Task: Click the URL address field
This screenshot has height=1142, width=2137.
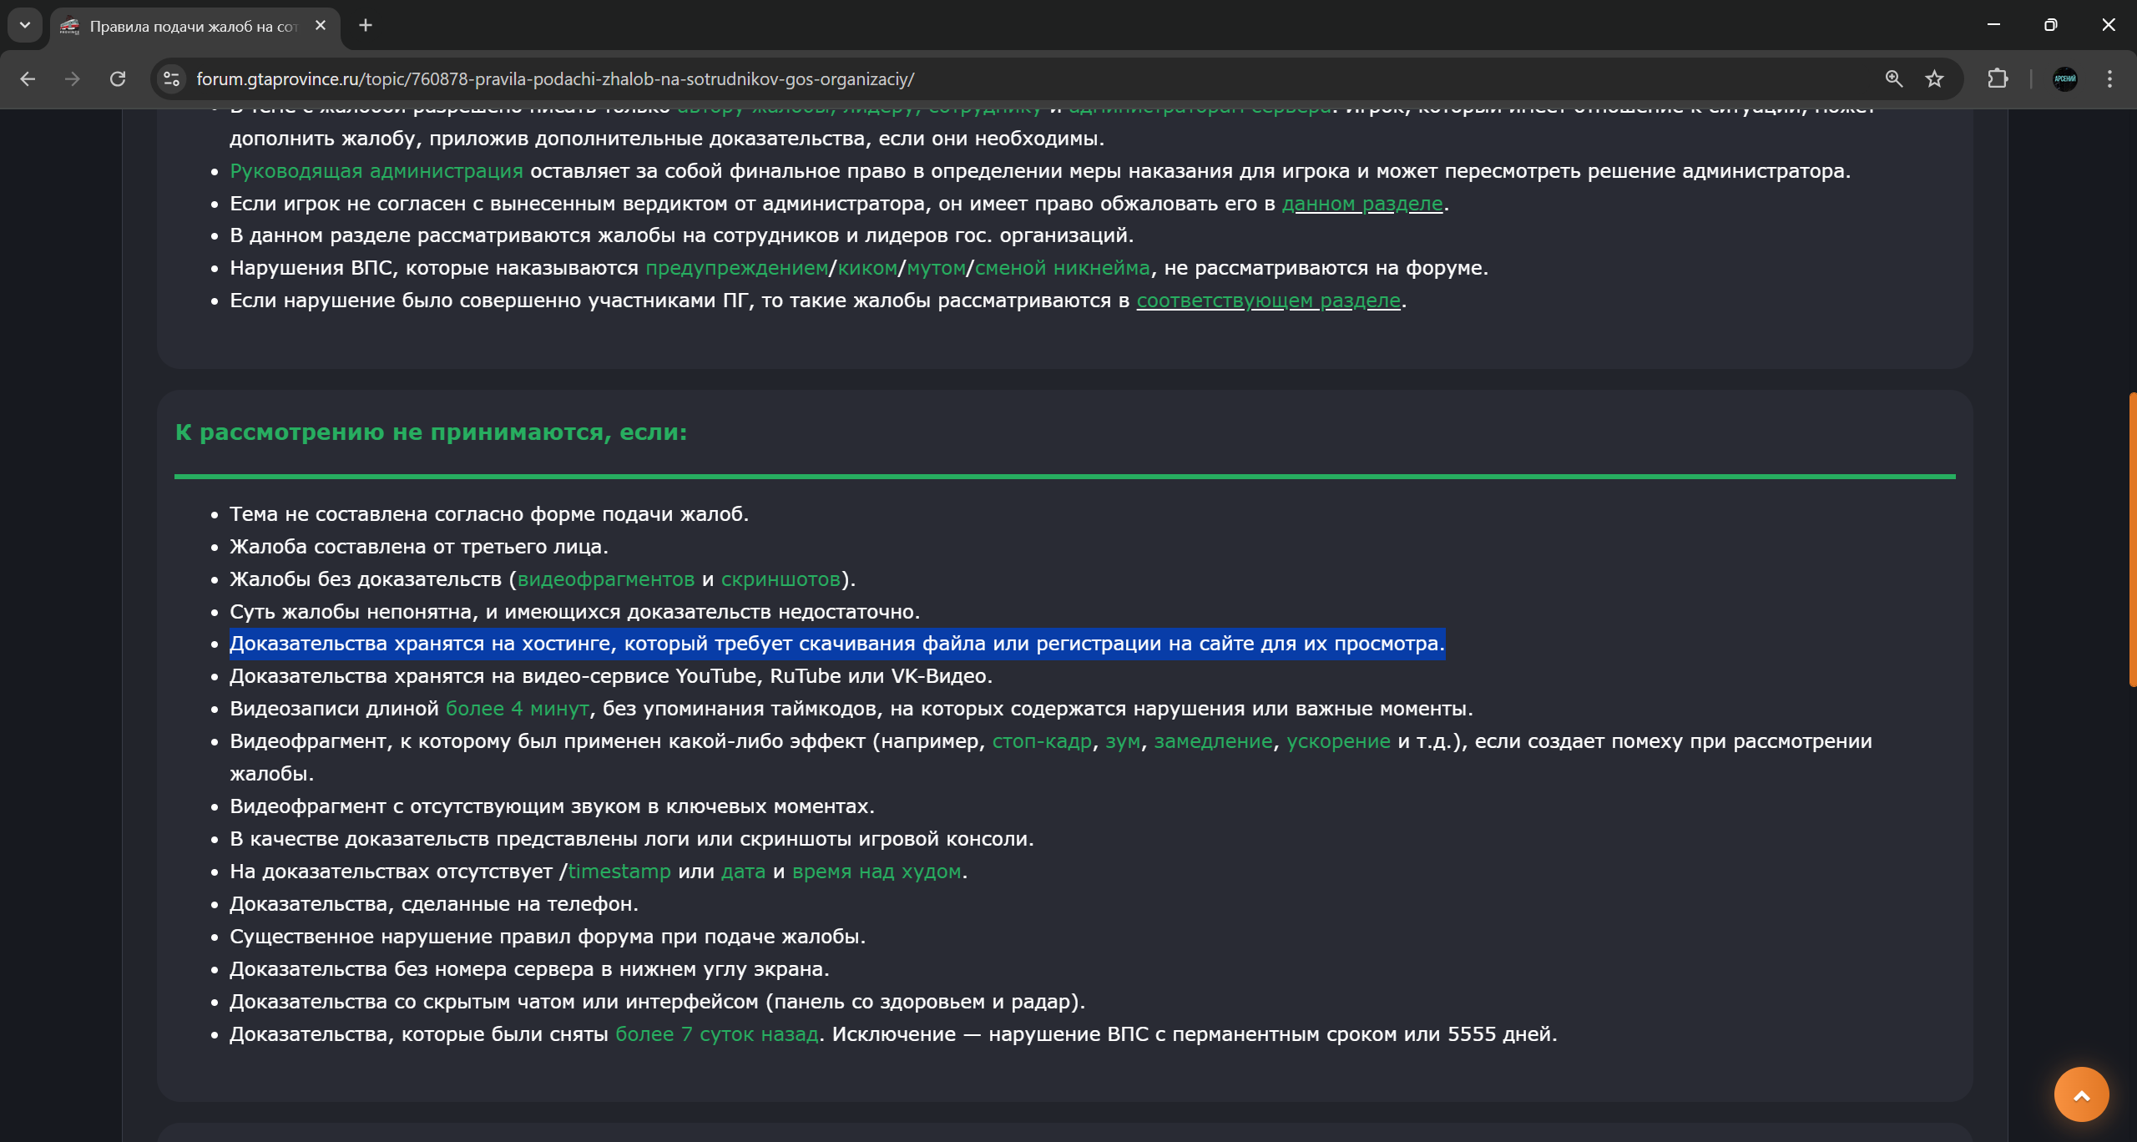Action: [x=1002, y=79]
